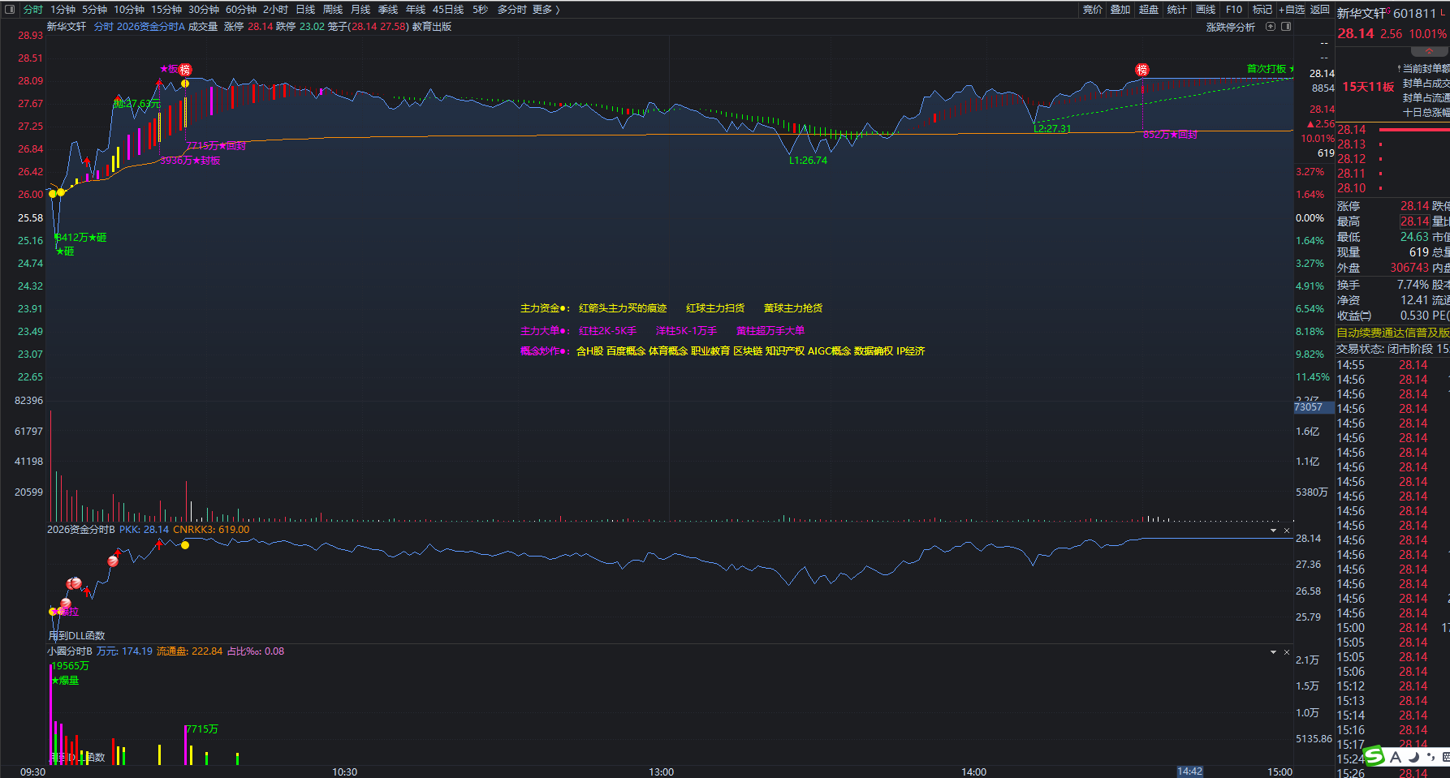Toggle the left sidebar panel icon
Image resolution: width=1450 pixels, height=778 pixels.
click(x=10, y=10)
